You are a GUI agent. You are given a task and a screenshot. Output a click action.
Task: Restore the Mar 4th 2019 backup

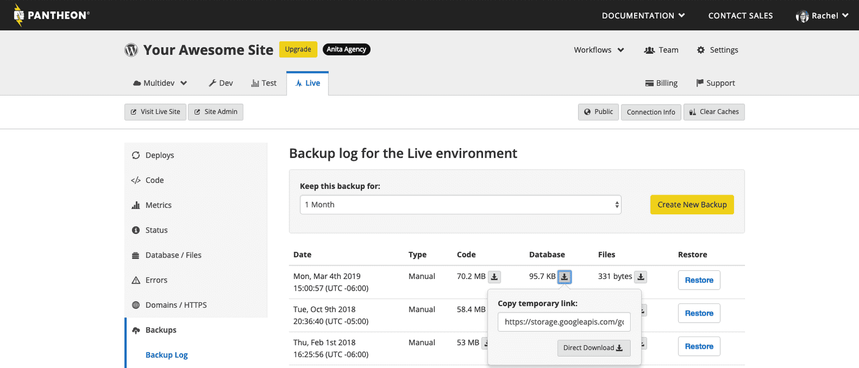click(x=699, y=280)
